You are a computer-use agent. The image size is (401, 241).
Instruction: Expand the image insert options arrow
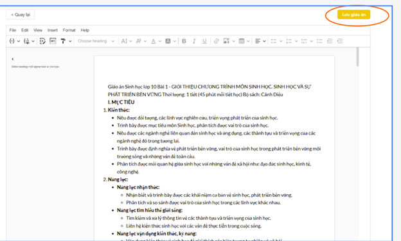(x=233, y=41)
